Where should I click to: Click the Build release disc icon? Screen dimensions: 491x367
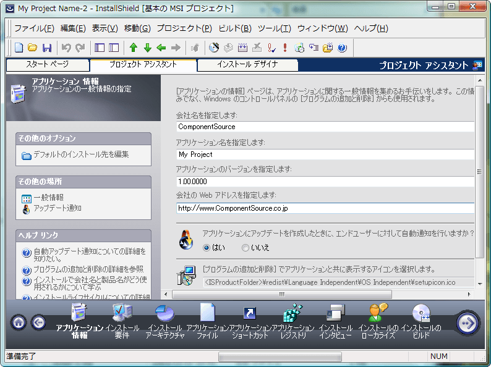point(214,48)
